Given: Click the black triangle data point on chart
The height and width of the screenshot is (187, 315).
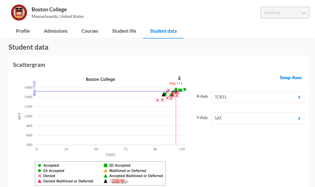Looking at the screenshot, I should pyautogui.click(x=164, y=95).
